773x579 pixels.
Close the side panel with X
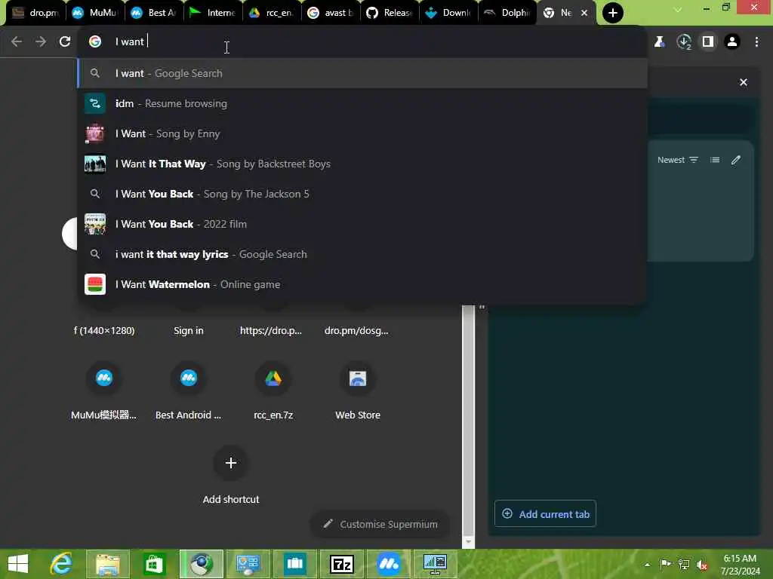point(743,82)
